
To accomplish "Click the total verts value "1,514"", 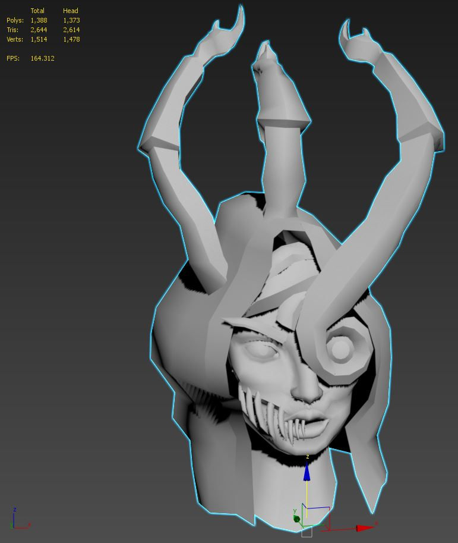I will pos(39,39).
